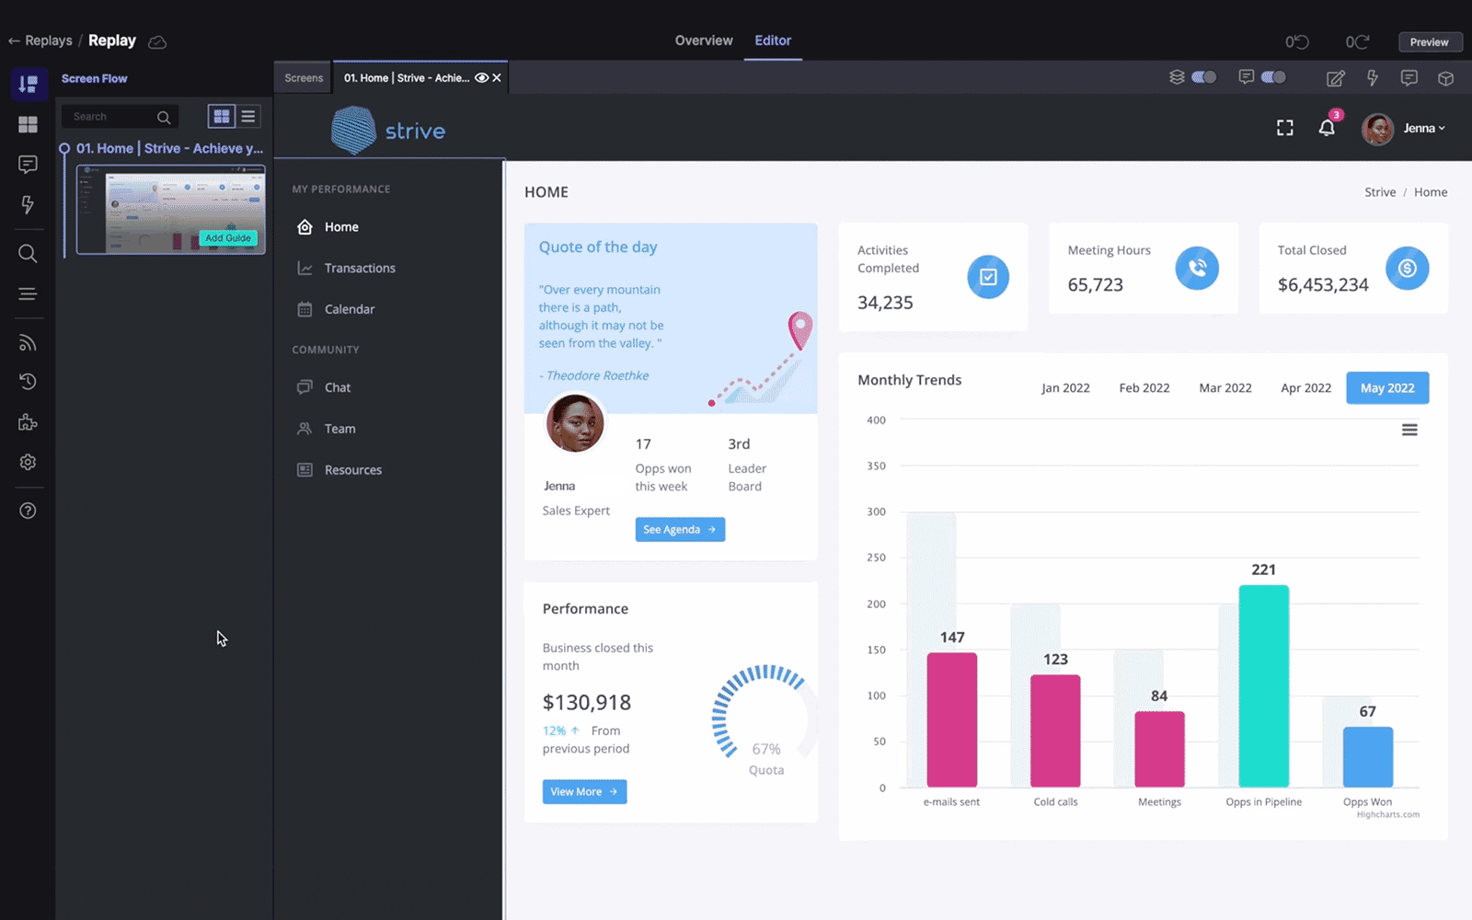Click the search magnifier in left sidebar
Image resolution: width=1472 pixels, height=920 pixels.
click(x=28, y=254)
